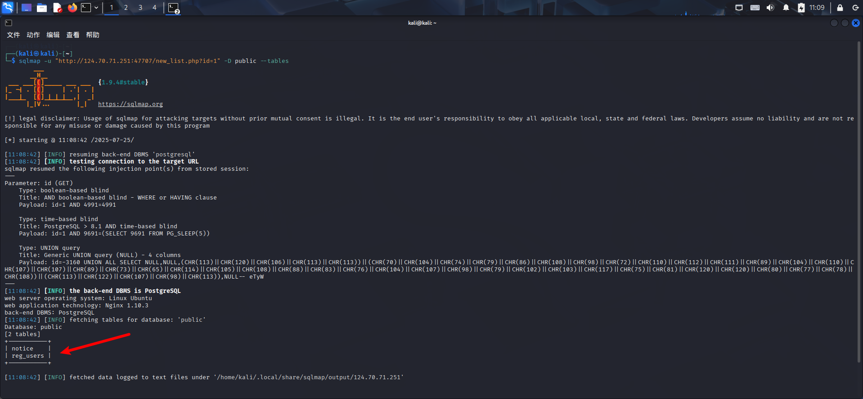The height and width of the screenshot is (399, 863).
Task: Click the 'reg_users' table name
Action: pyautogui.click(x=28, y=356)
